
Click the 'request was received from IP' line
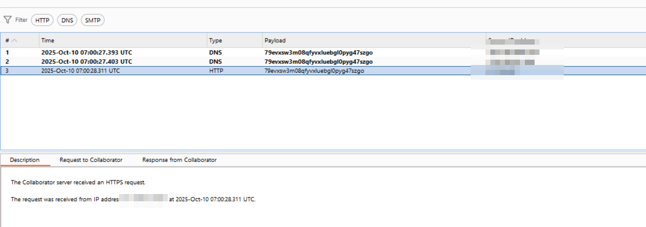pos(133,199)
